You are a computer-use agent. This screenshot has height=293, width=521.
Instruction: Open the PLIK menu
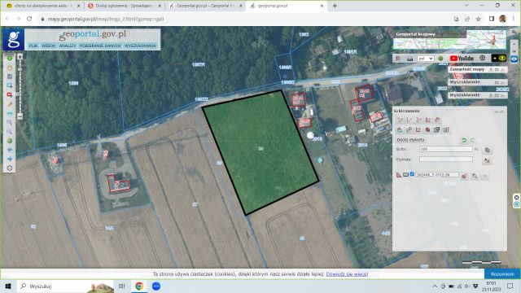(x=33, y=46)
